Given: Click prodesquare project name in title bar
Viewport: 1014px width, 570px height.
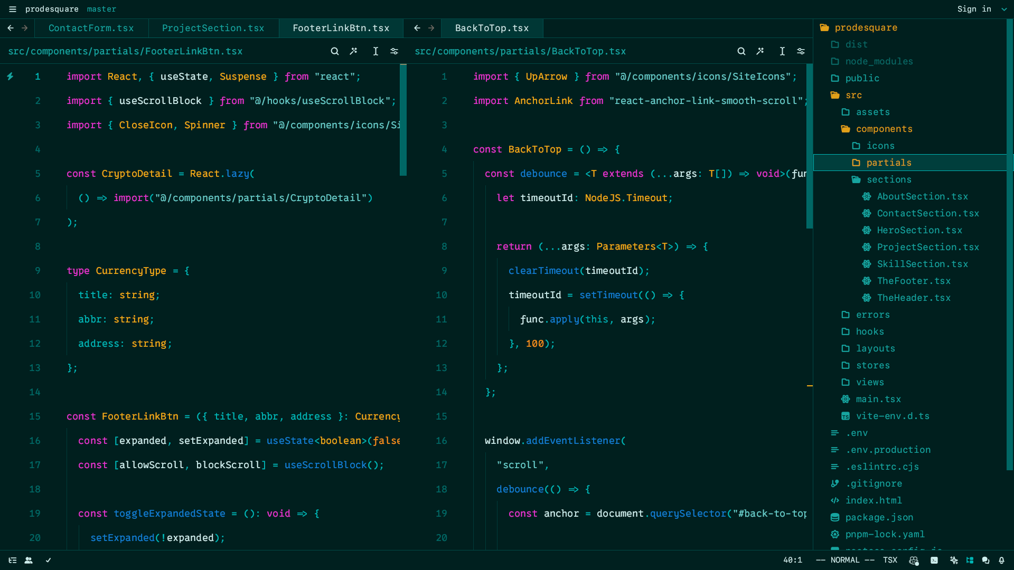Looking at the screenshot, I should click(52, 9).
